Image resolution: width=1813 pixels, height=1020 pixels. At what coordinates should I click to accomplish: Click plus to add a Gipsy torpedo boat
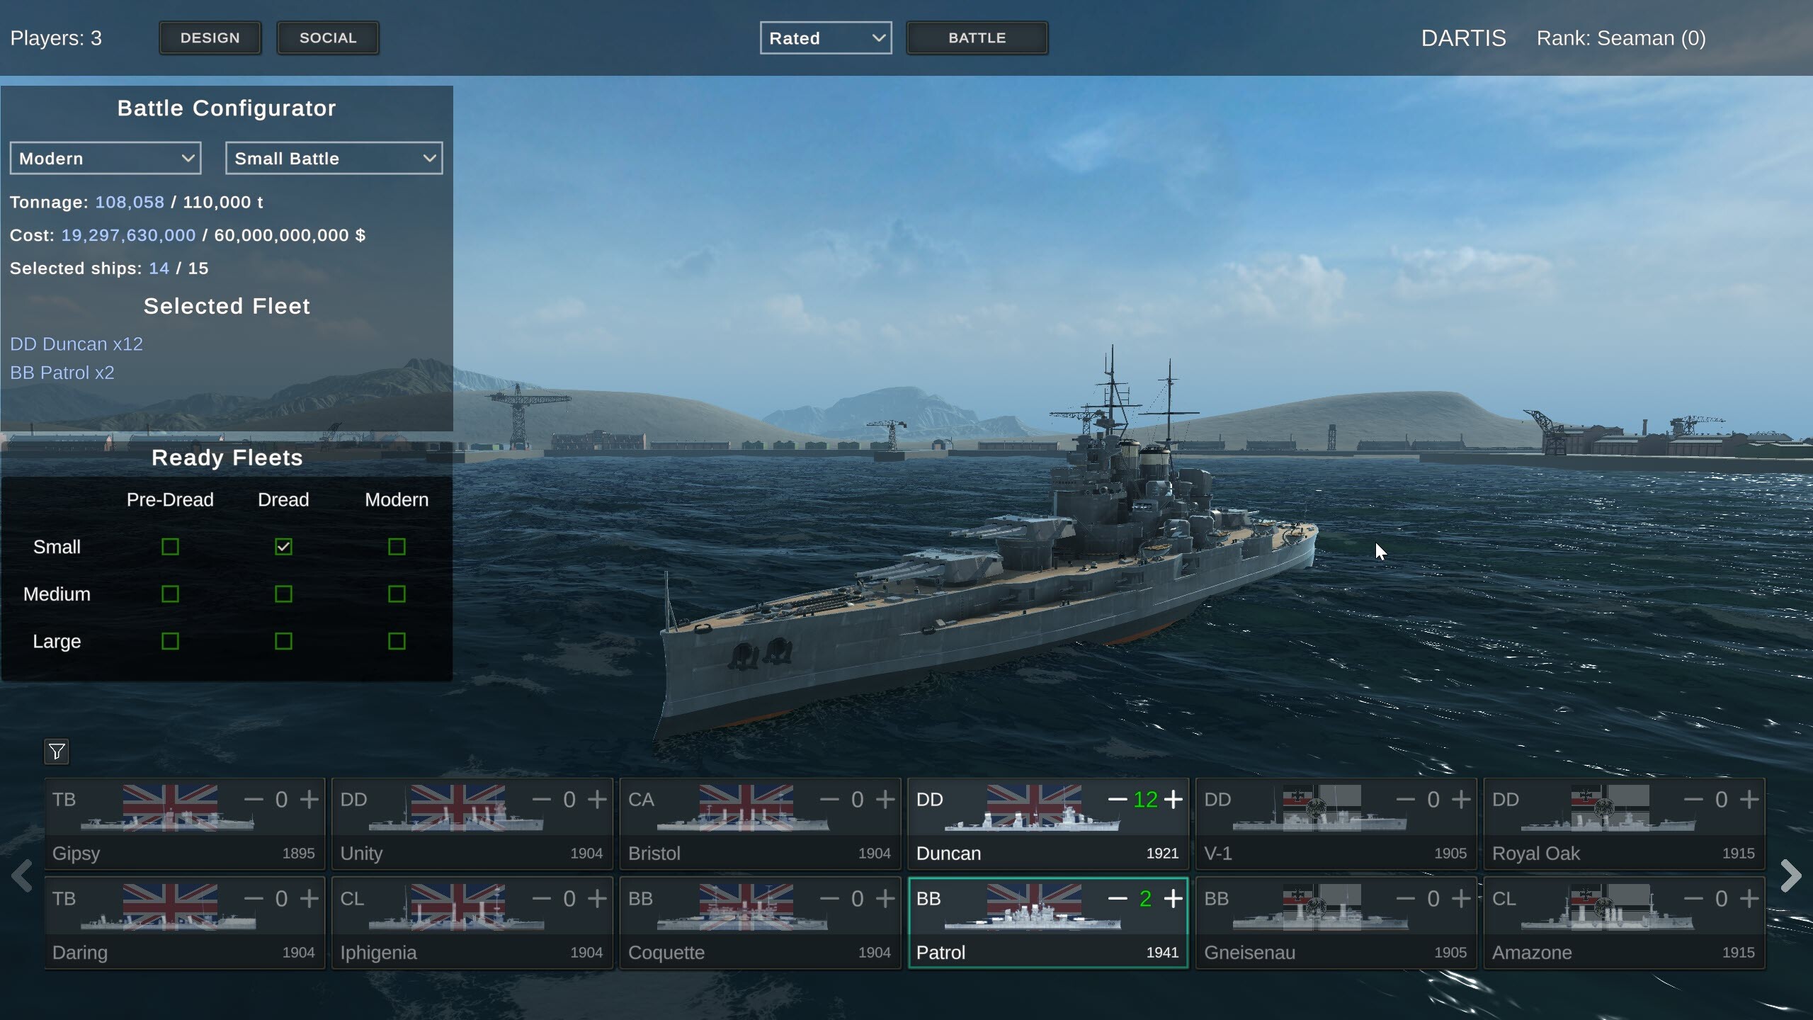pos(310,799)
